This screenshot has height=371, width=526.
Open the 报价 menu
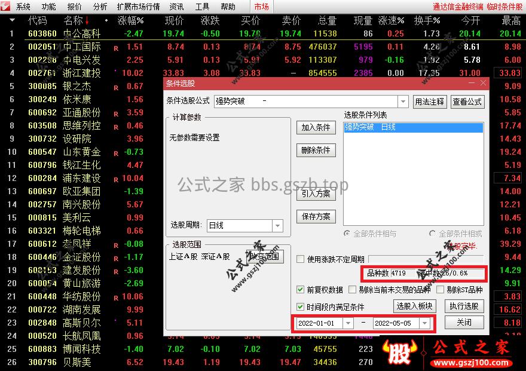[74, 7]
